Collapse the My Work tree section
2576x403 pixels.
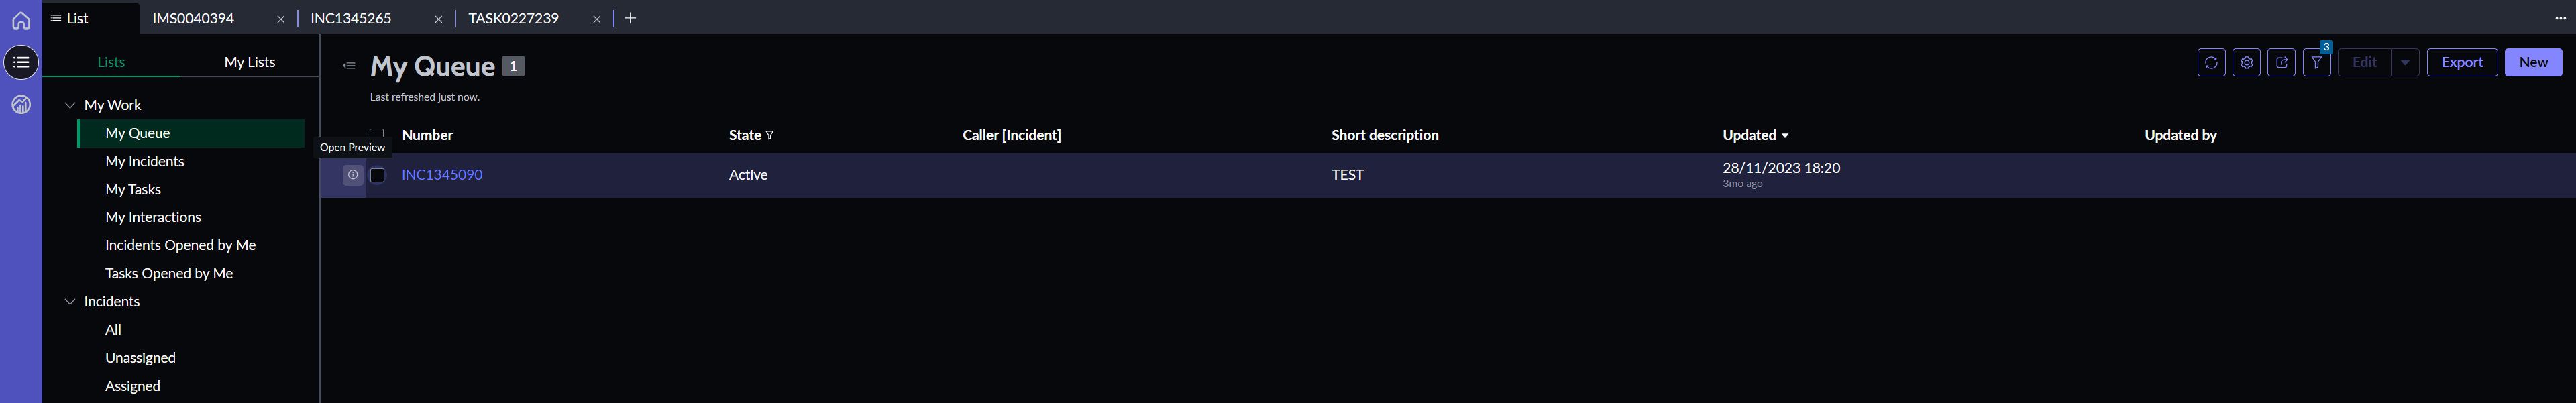click(x=70, y=105)
